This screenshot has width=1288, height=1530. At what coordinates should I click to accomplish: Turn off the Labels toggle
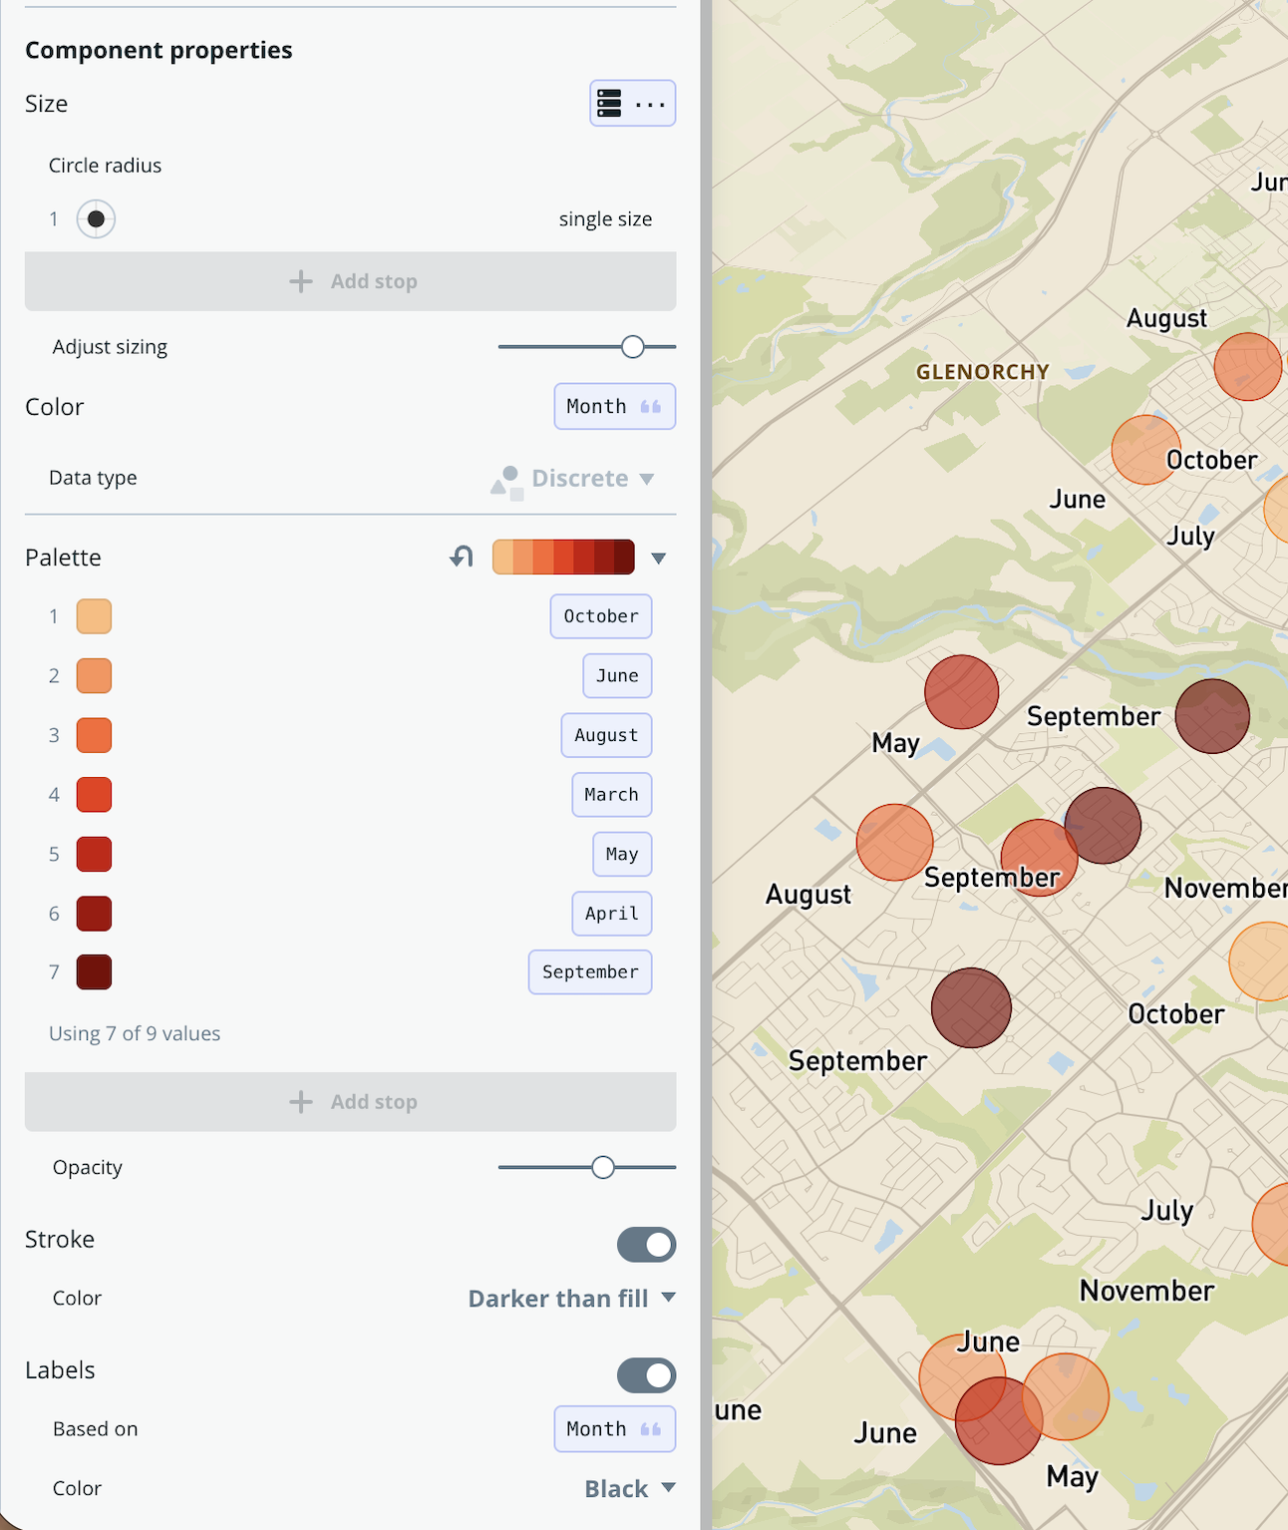click(646, 1375)
